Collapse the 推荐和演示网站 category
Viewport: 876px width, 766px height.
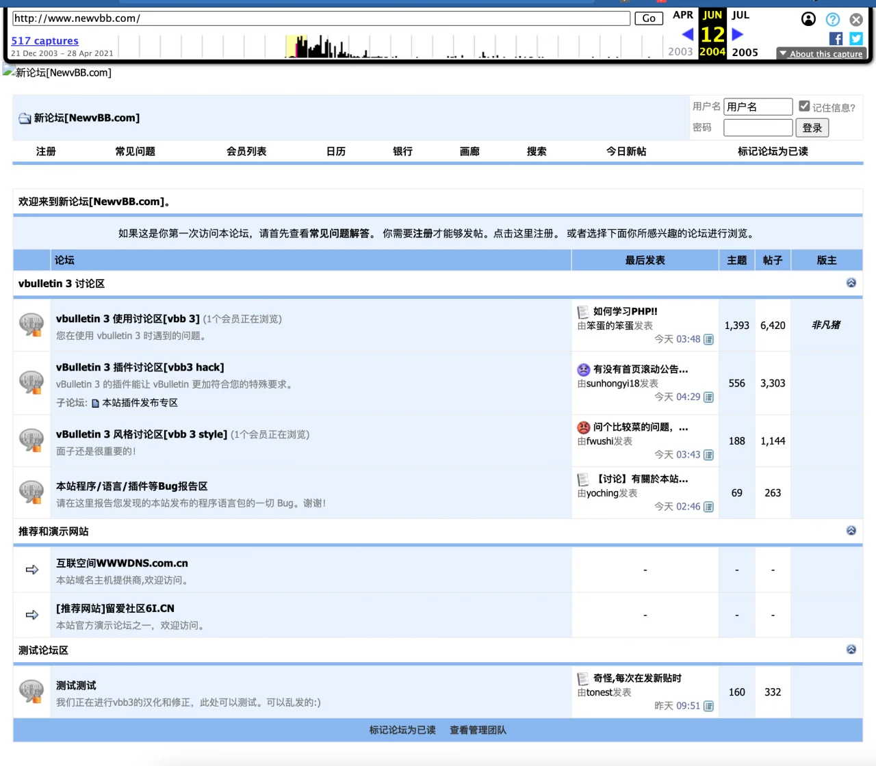[x=851, y=531]
